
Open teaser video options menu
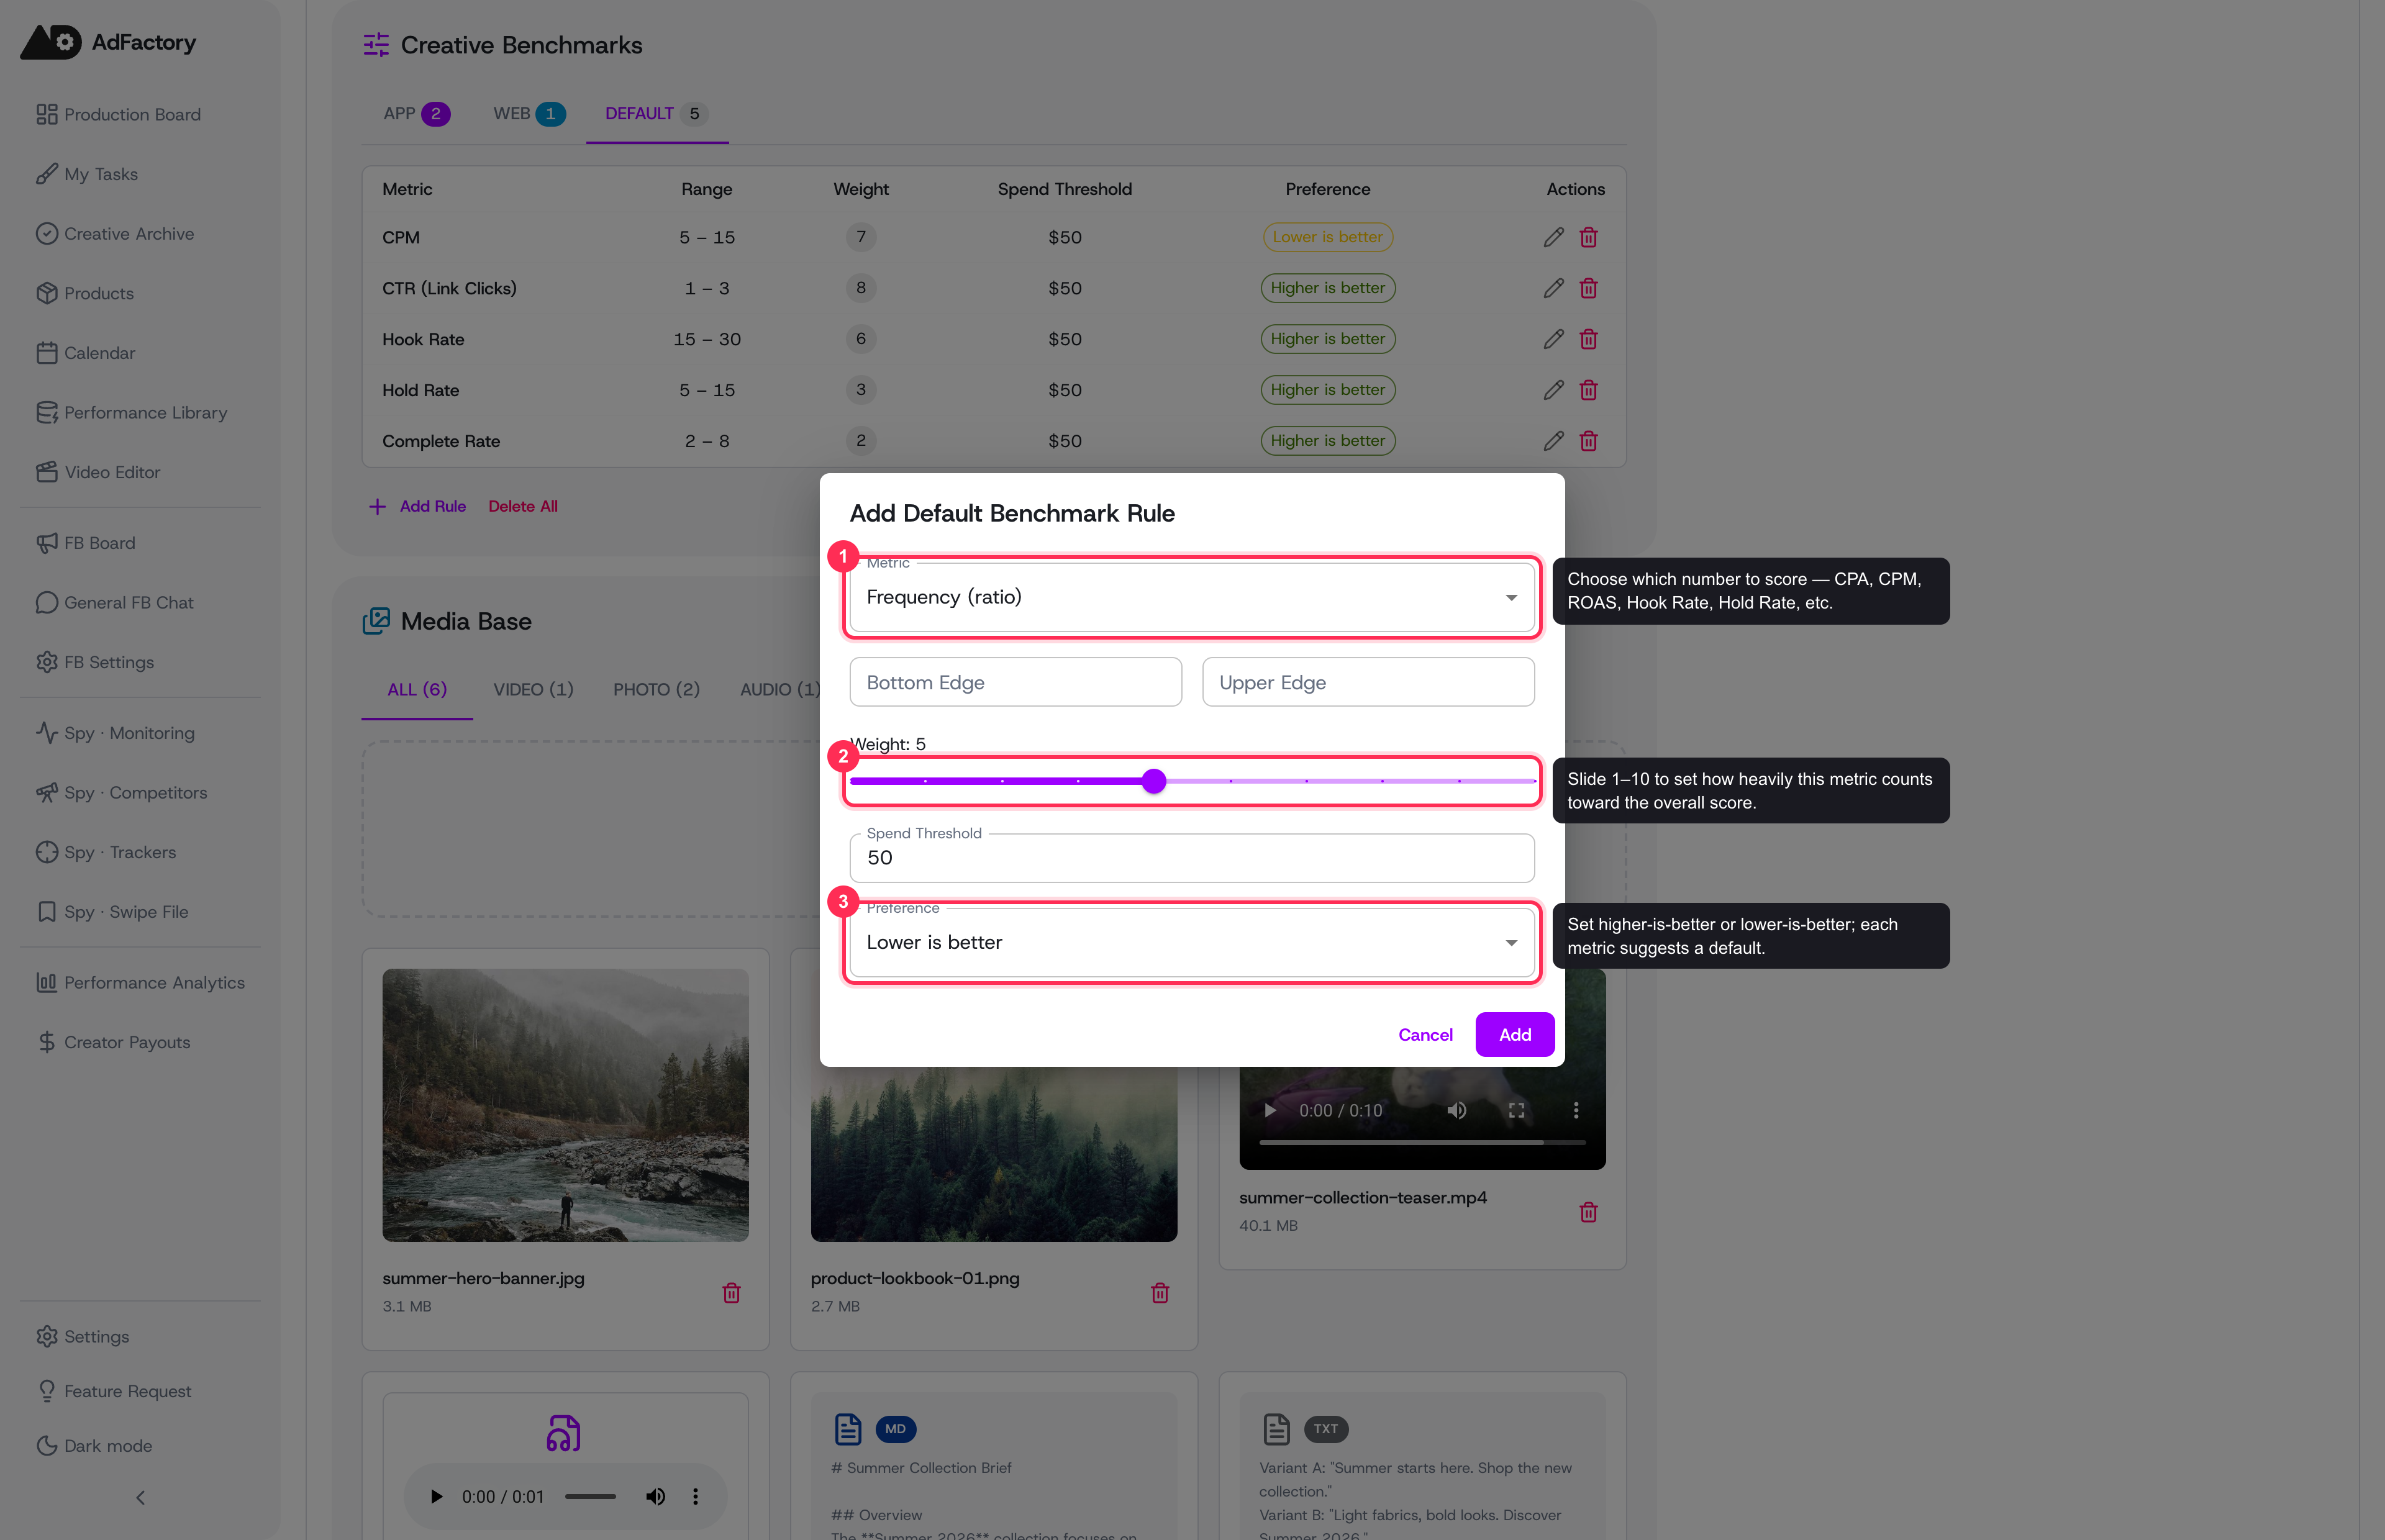point(1576,1110)
